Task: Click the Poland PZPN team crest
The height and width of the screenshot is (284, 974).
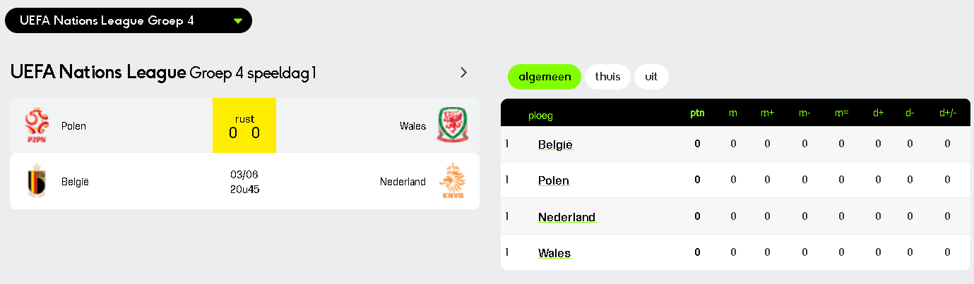Action: coord(37,126)
